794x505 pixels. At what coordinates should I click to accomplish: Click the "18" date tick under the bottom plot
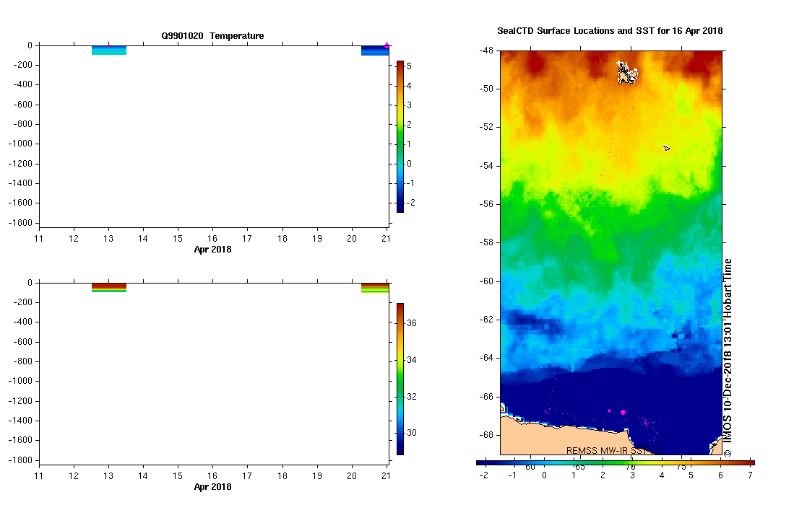click(x=282, y=476)
